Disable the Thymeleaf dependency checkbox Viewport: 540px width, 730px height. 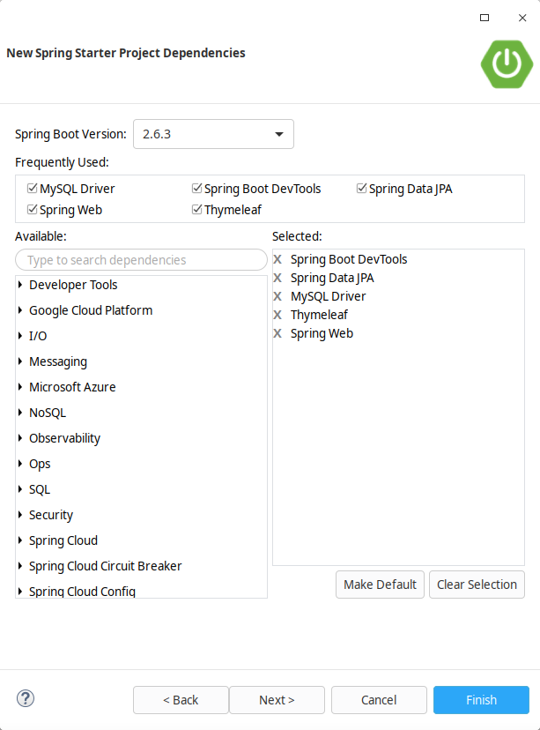point(196,210)
